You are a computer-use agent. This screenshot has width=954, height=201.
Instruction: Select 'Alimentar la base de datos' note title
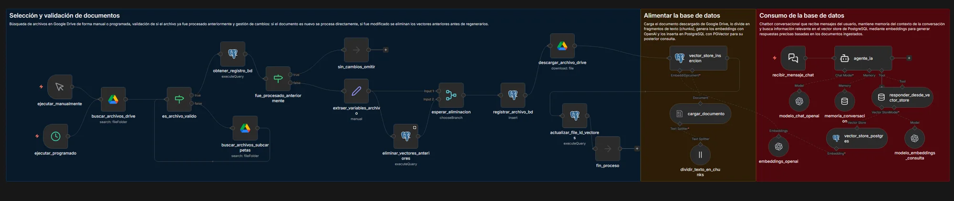coord(682,16)
